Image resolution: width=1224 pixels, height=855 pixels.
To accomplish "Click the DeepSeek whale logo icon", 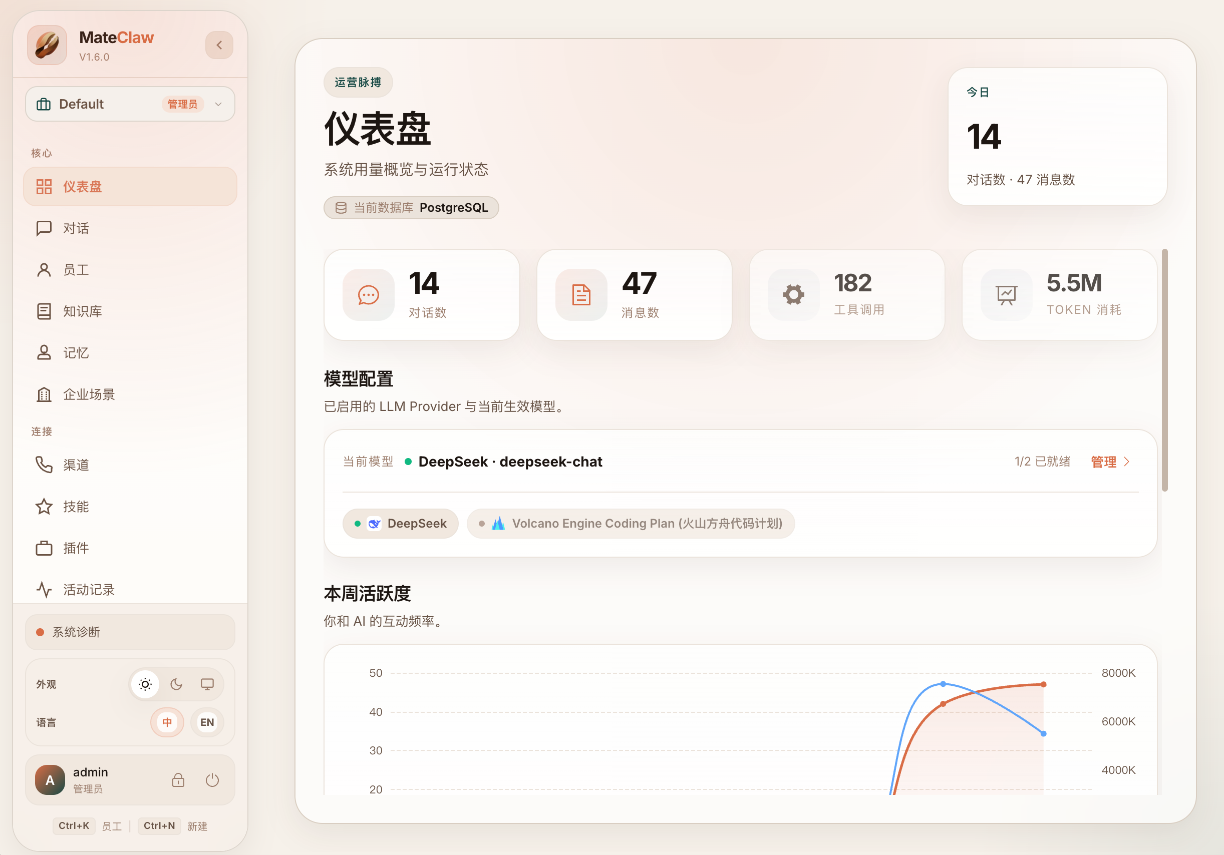I will tap(374, 523).
